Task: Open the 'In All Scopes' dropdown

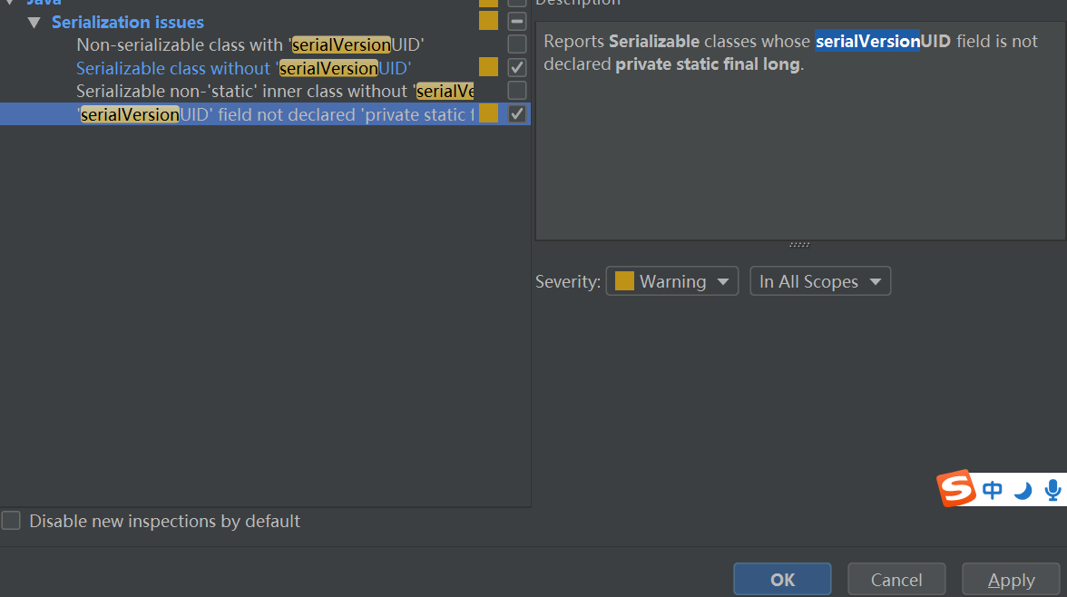Action: (x=819, y=281)
